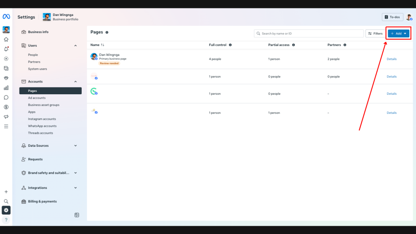
Task: Click the To-dos button
Action: click(x=392, y=17)
